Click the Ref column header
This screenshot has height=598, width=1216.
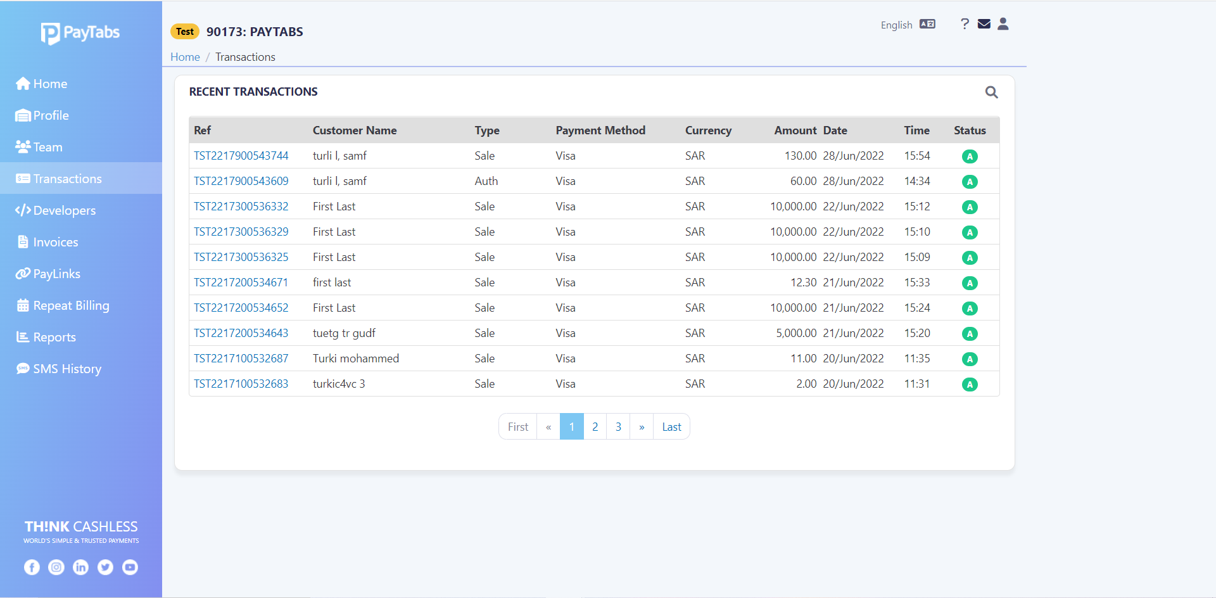(x=202, y=130)
